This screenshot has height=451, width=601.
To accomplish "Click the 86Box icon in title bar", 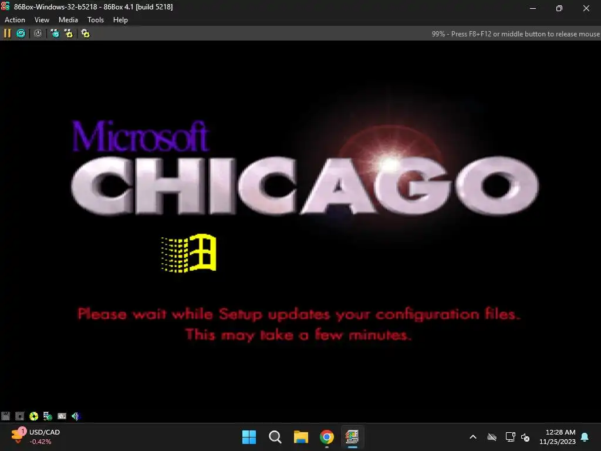I will tap(5, 6).
